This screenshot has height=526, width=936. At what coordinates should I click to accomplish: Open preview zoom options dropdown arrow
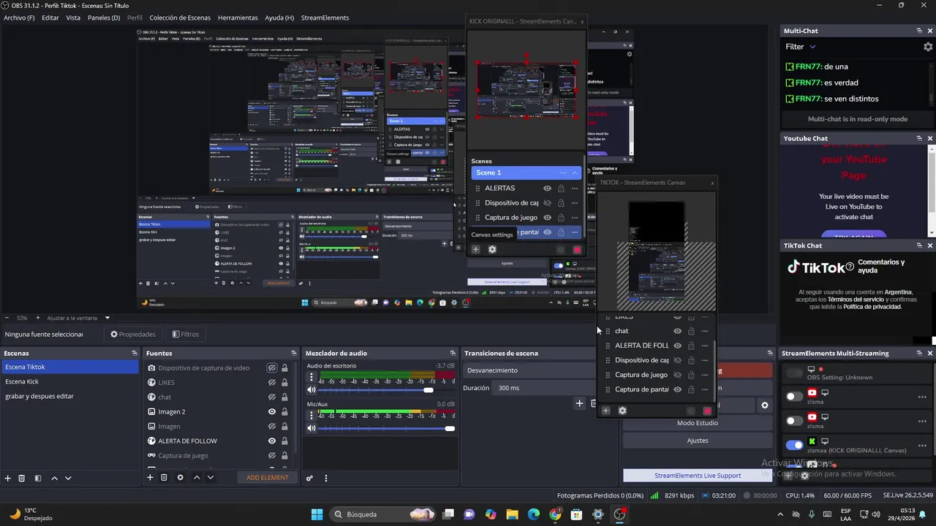(x=107, y=318)
